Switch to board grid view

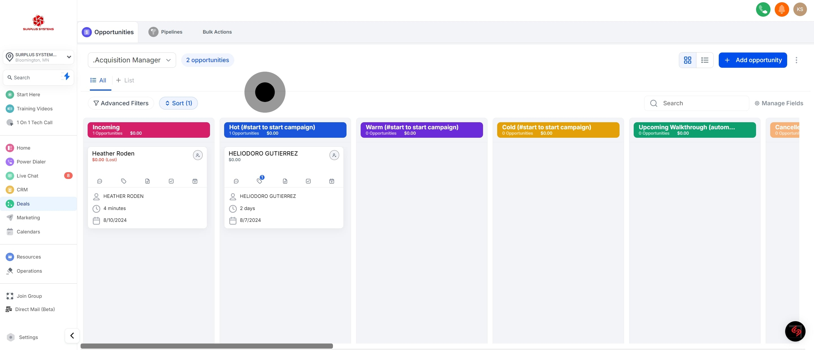[x=687, y=60]
